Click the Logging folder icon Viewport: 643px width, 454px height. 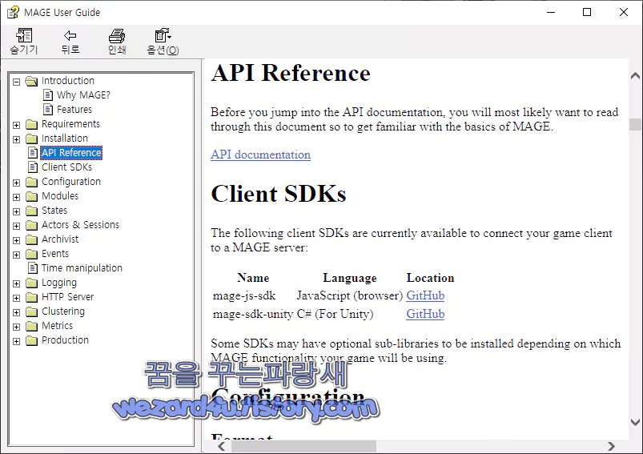click(x=31, y=283)
